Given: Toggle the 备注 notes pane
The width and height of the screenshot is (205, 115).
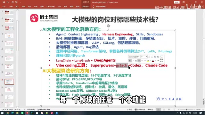Looking at the screenshot, I should tap(129, 110).
